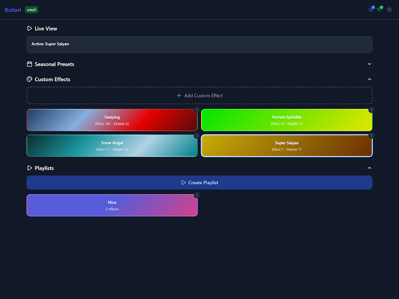Open the Snow Angel card three-dot menu
This screenshot has height=299, width=399.
point(197,136)
